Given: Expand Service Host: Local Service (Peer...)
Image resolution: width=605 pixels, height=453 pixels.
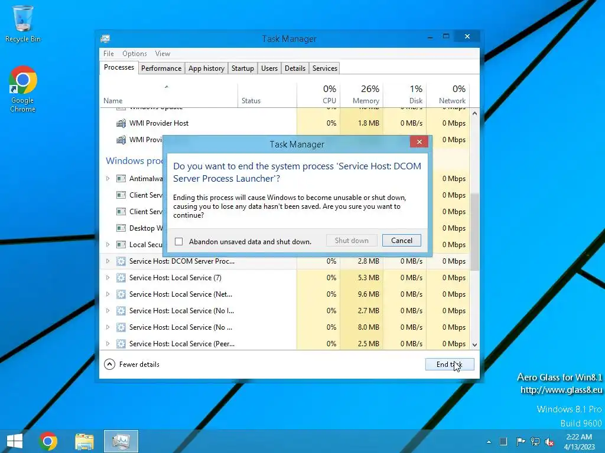Looking at the screenshot, I should coord(108,344).
